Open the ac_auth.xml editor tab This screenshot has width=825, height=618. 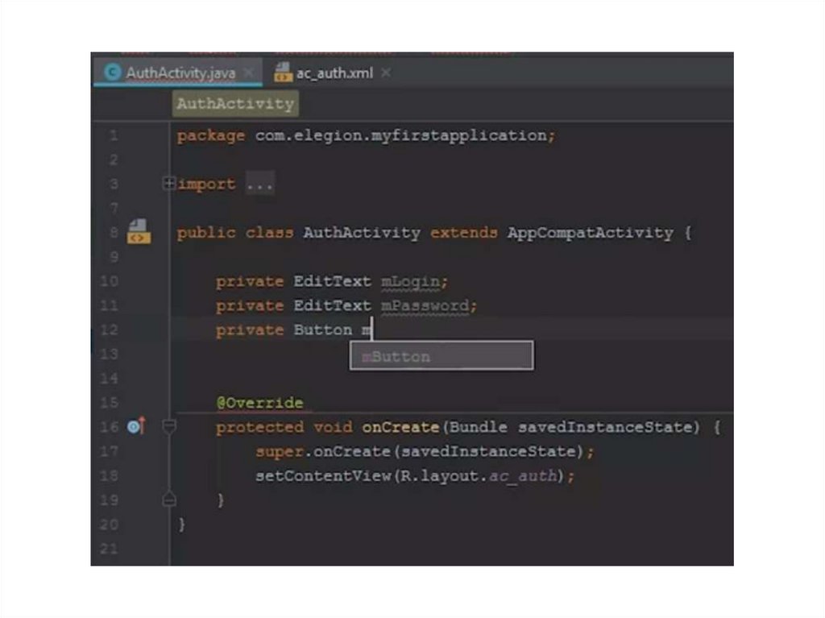(x=334, y=73)
